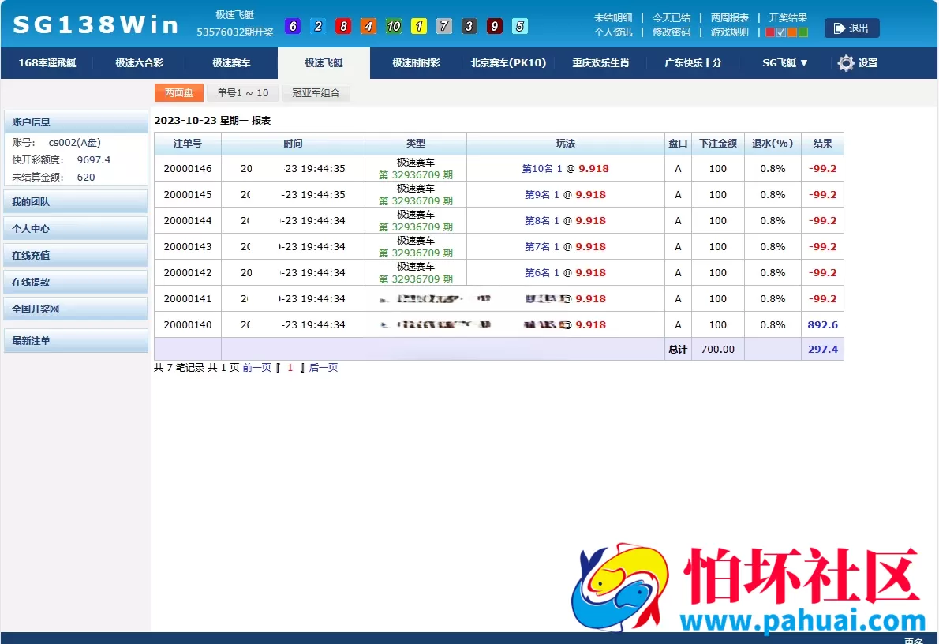Select the 冠亚军组合 sub-tab
The image size is (939, 644).
tap(316, 93)
